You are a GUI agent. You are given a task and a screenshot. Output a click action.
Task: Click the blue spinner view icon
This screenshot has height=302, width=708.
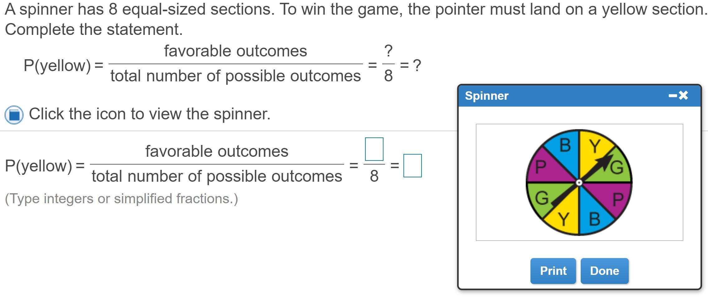(14, 115)
